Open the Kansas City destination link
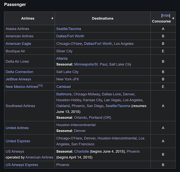The width and height of the screenshot is (180, 172). [93, 100]
